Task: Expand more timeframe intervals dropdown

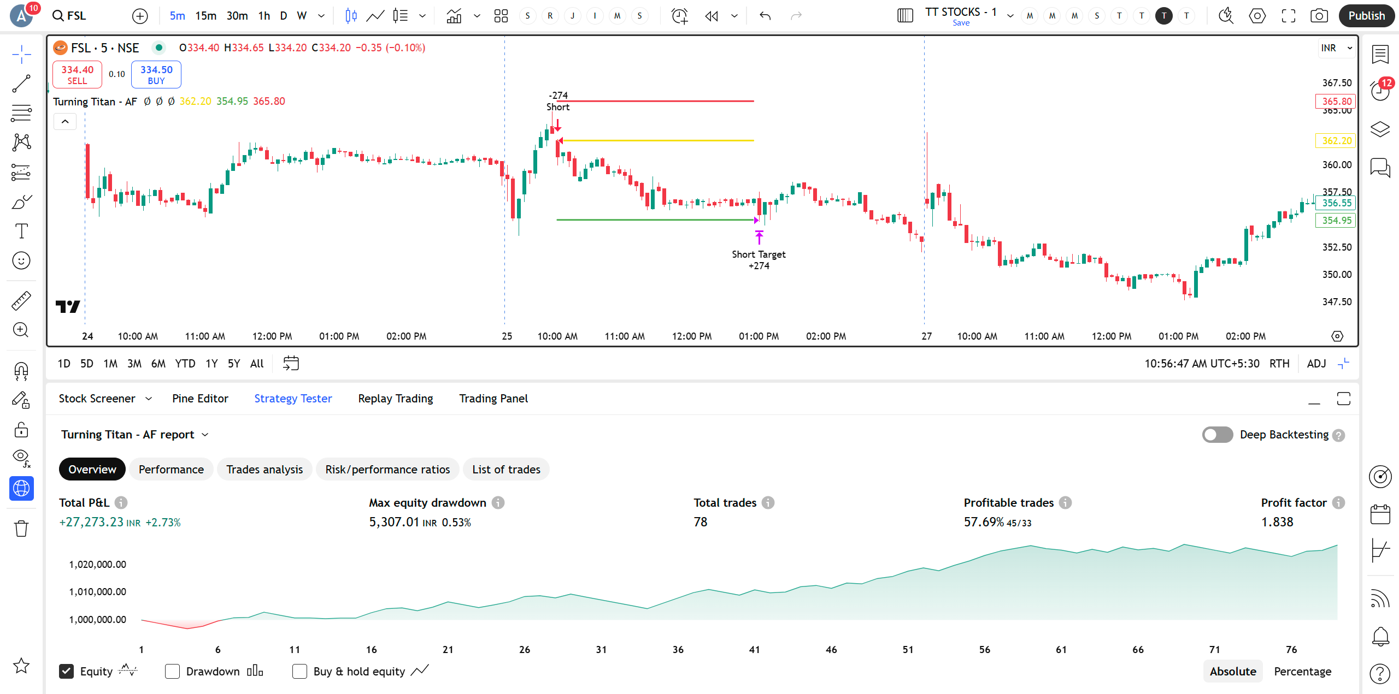Action: [x=321, y=16]
